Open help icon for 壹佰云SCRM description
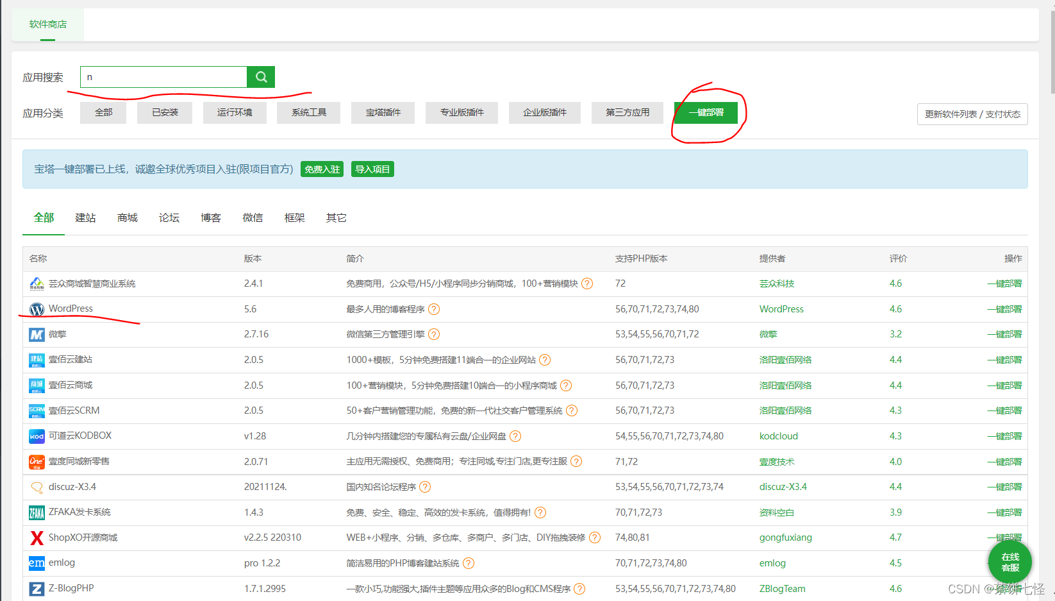 coord(572,411)
